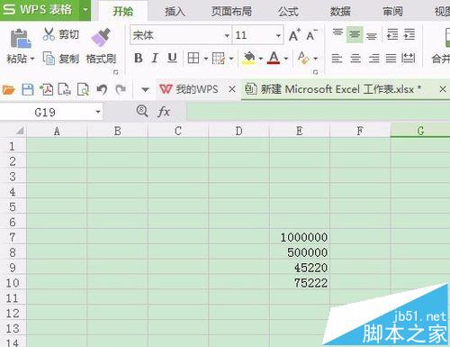The width and height of the screenshot is (450, 347).
Task: Apply red font color
Action: pos(274,58)
